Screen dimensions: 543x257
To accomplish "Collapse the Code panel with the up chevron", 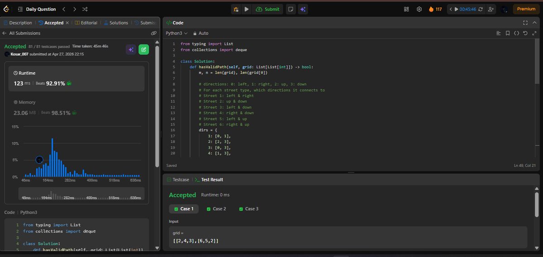I will click(x=534, y=23).
